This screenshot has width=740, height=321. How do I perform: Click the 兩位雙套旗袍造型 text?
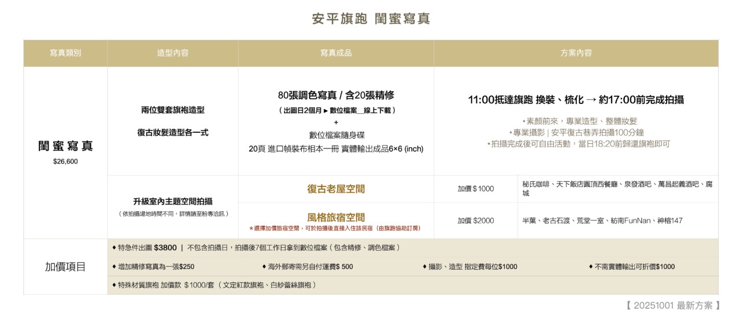click(172, 110)
